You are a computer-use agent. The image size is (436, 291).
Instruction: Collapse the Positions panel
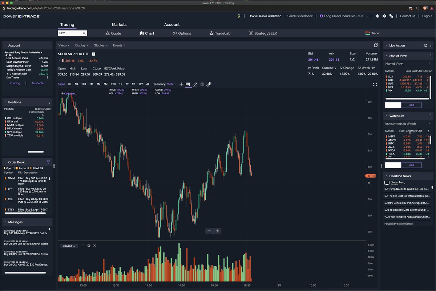tap(5, 102)
